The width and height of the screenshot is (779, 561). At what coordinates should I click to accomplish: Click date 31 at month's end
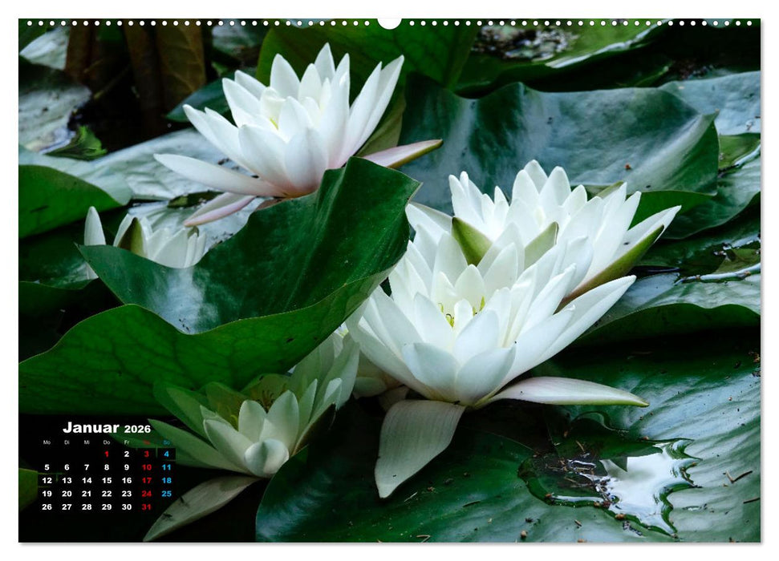click(x=147, y=507)
